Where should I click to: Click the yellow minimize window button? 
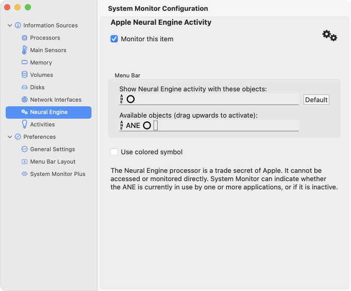click(18, 7)
